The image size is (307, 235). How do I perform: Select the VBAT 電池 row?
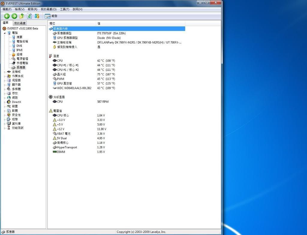point(117,134)
